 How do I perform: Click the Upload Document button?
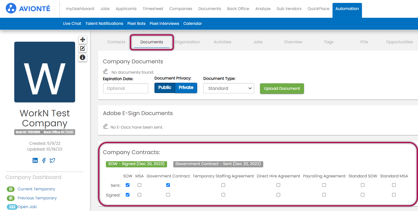click(282, 89)
